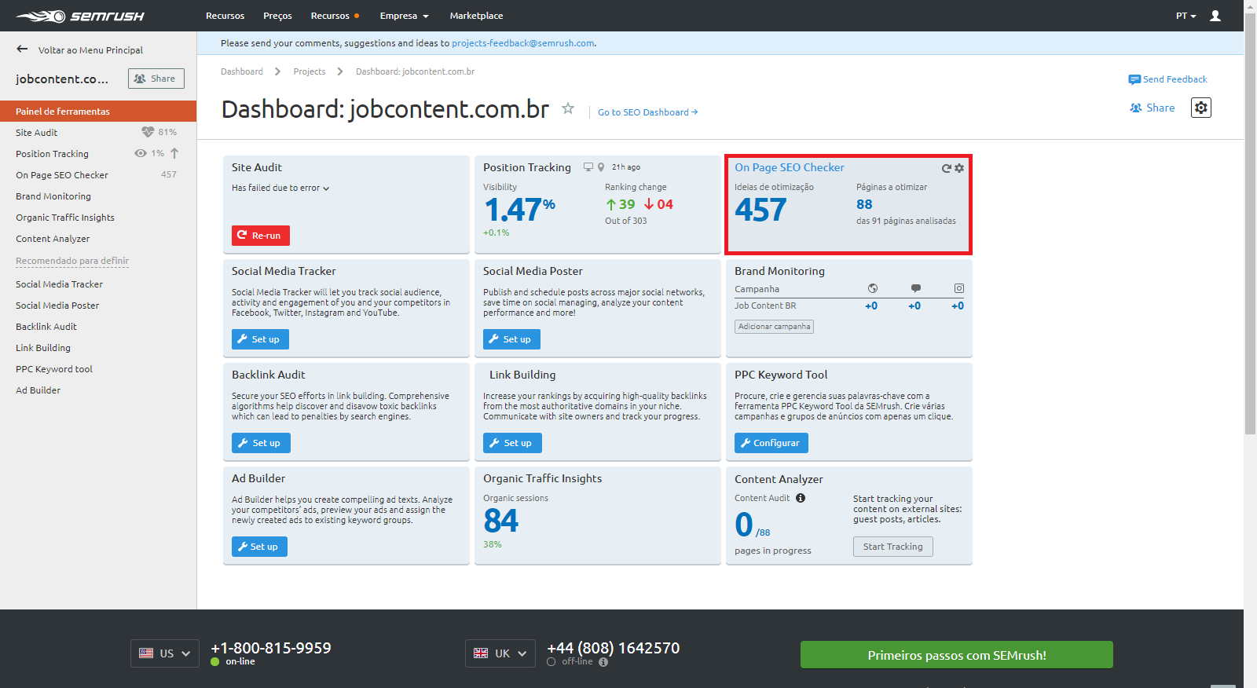Screen dimensions: 1257x688
Task: Click Projects breadcrumb link
Action: pyautogui.click(x=310, y=71)
